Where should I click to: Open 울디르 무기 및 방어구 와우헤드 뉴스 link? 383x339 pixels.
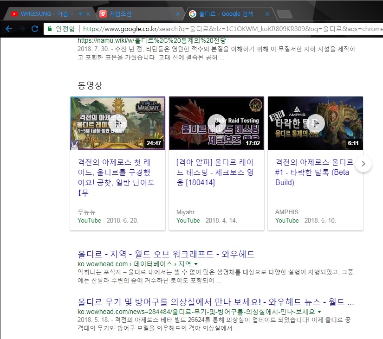(x=216, y=302)
